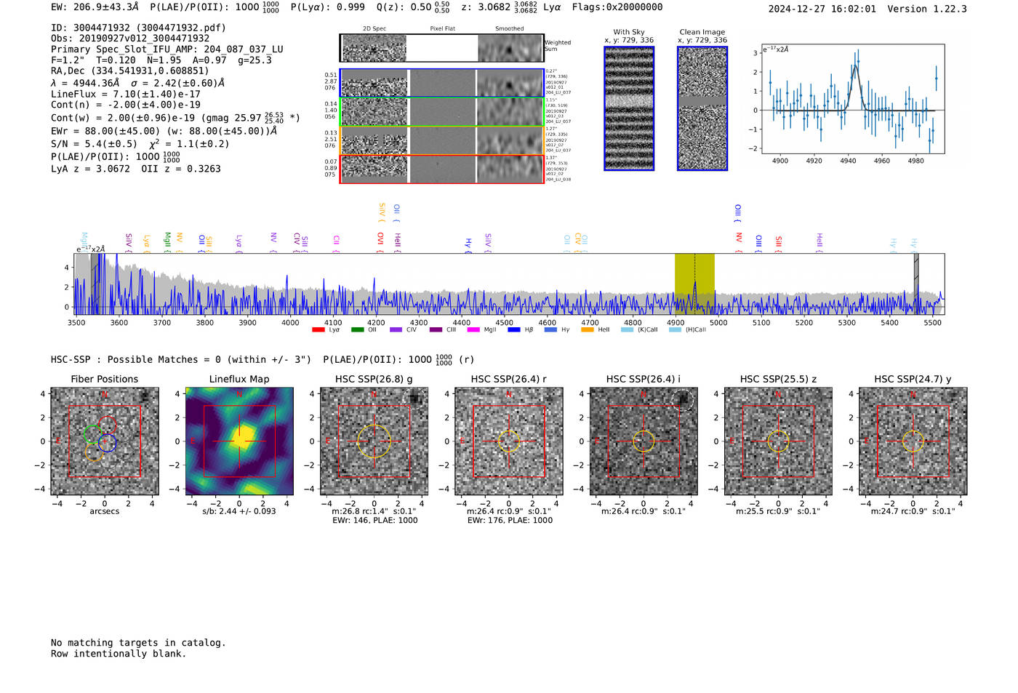
Task: Select the CIV legend color swatch
Action: [396, 330]
